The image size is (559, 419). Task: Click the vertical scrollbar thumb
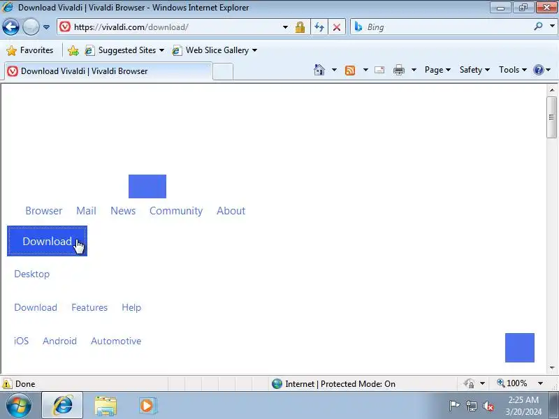coord(551,117)
